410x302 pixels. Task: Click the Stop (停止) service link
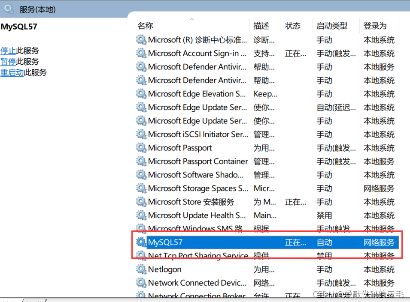point(8,51)
